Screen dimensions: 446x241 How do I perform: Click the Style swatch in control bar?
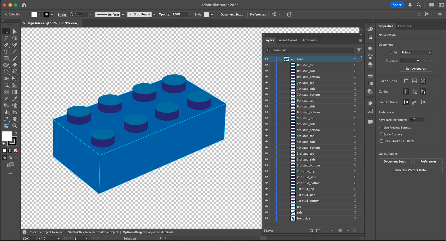pos(206,14)
